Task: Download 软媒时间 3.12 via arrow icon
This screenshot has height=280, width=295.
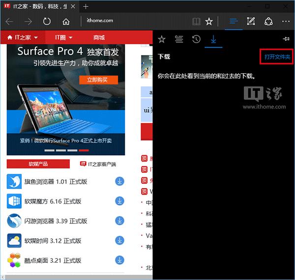Action: click(119, 241)
